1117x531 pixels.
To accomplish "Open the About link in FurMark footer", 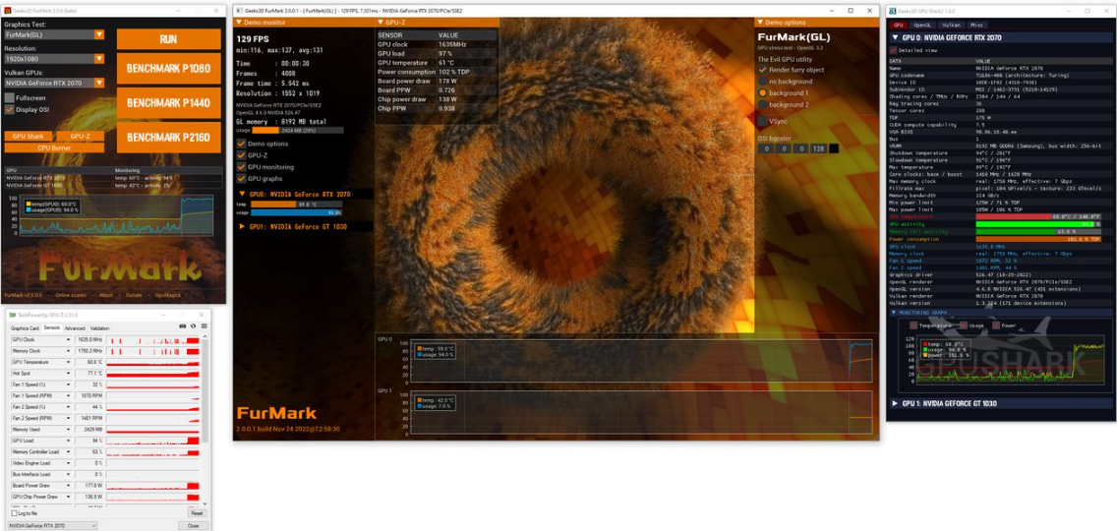I will (105, 295).
